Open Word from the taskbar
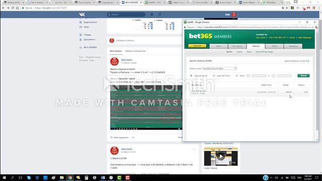Screen dimensions: 322x181 tap(103, 177)
